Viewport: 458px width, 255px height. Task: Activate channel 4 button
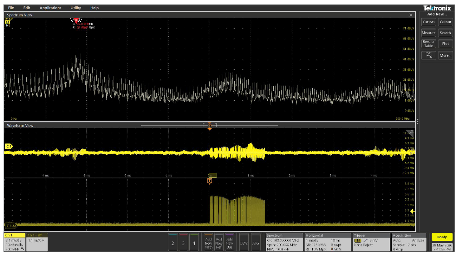[x=194, y=242]
